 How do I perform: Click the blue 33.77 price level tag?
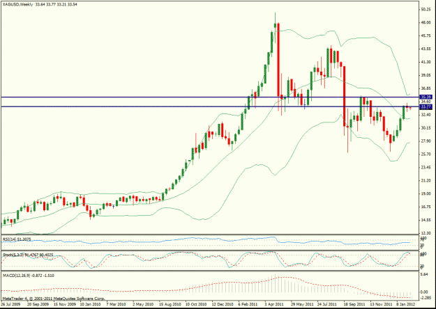coord(426,106)
